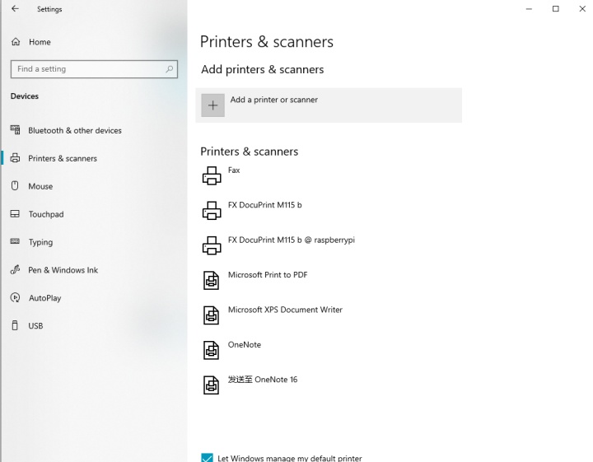593x462 pixels.
Task: Click the Bluetooth & other devices icon
Action: coord(15,130)
